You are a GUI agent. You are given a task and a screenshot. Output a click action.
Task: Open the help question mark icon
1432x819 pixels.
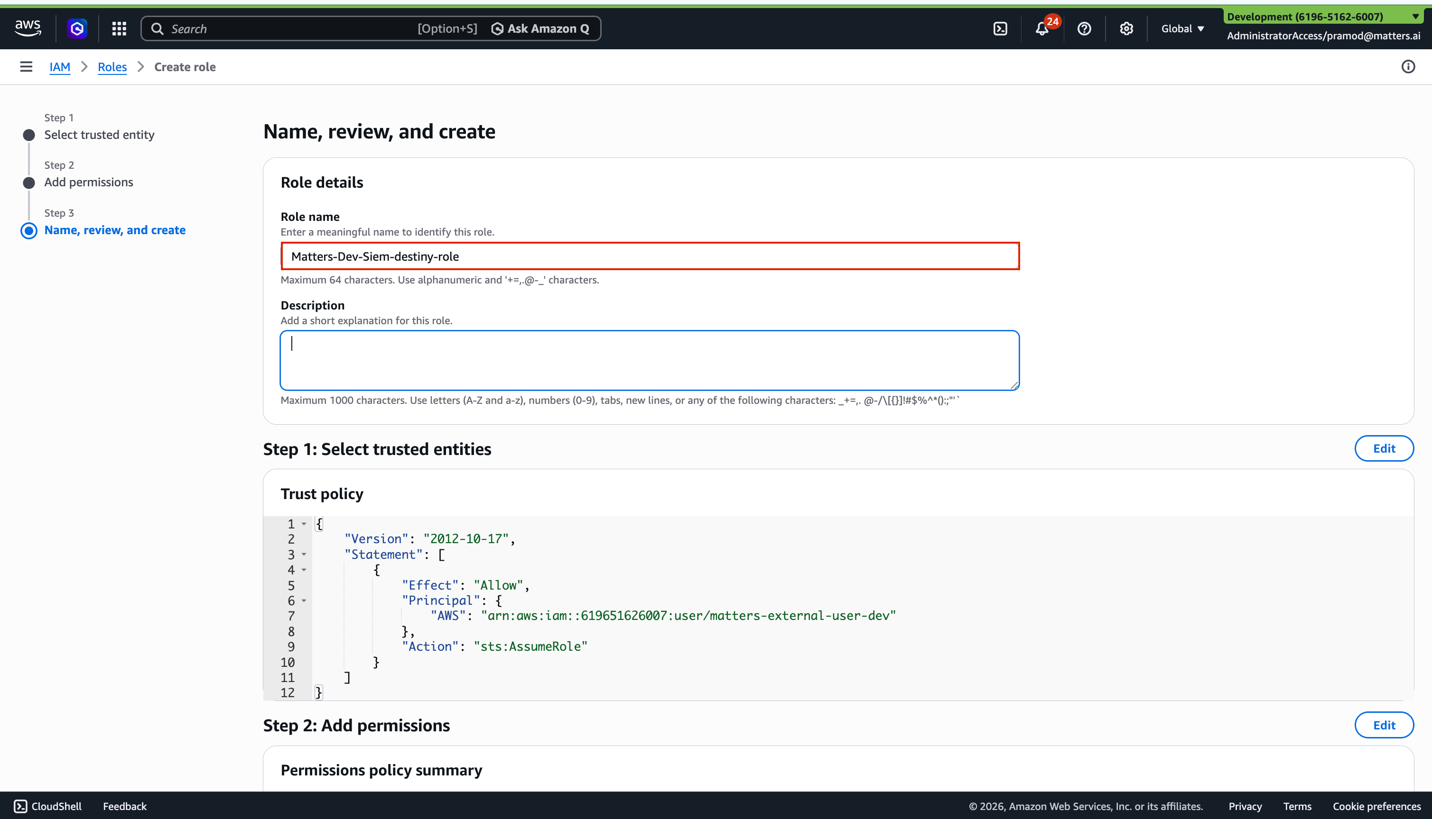tap(1084, 29)
